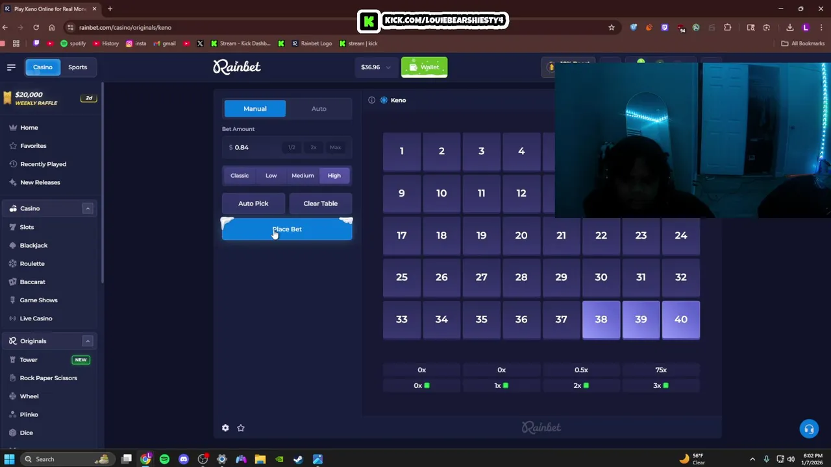Toggle Keno number 38 tile
The width and height of the screenshot is (831, 467).
(601, 319)
